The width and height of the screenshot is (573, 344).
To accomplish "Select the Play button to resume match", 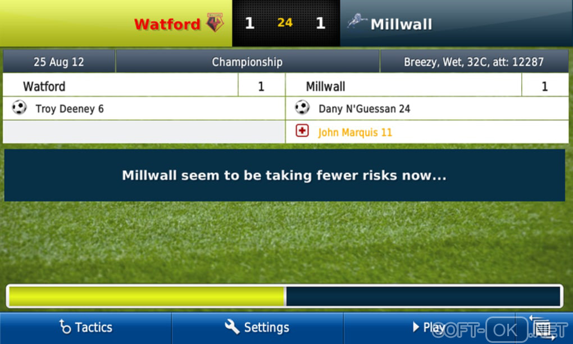I will click(429, 328).
